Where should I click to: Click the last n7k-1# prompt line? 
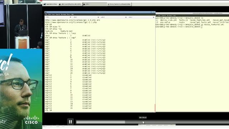coord(48,110)
